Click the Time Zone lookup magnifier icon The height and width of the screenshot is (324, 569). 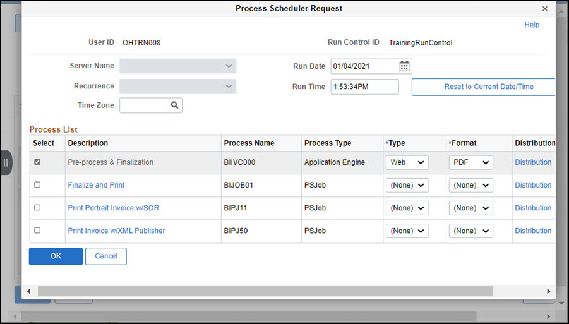click(x=174, y=105)
